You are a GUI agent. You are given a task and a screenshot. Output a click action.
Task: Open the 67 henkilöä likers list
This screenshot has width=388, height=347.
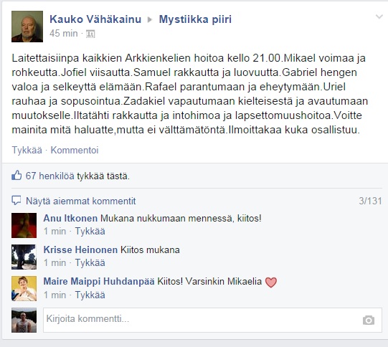[49, 176]
